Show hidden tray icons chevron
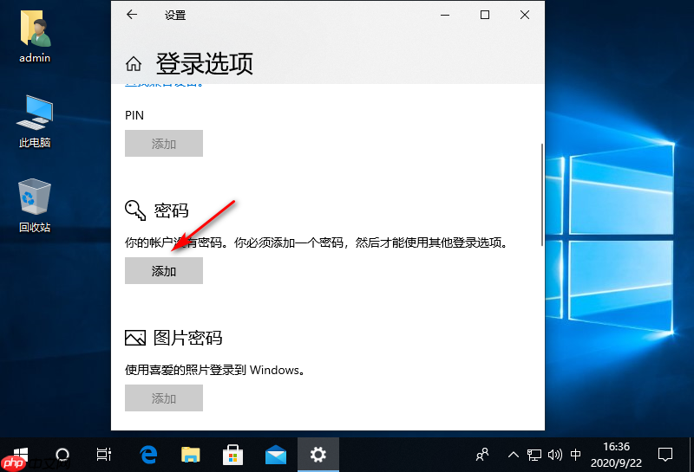694x472 pixels. point(513,455)
